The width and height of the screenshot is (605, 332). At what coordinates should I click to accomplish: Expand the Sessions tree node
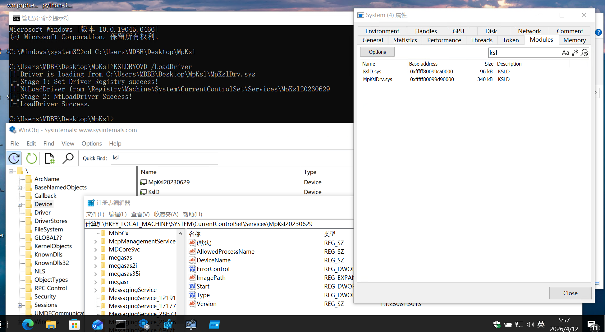click(20, 305)
